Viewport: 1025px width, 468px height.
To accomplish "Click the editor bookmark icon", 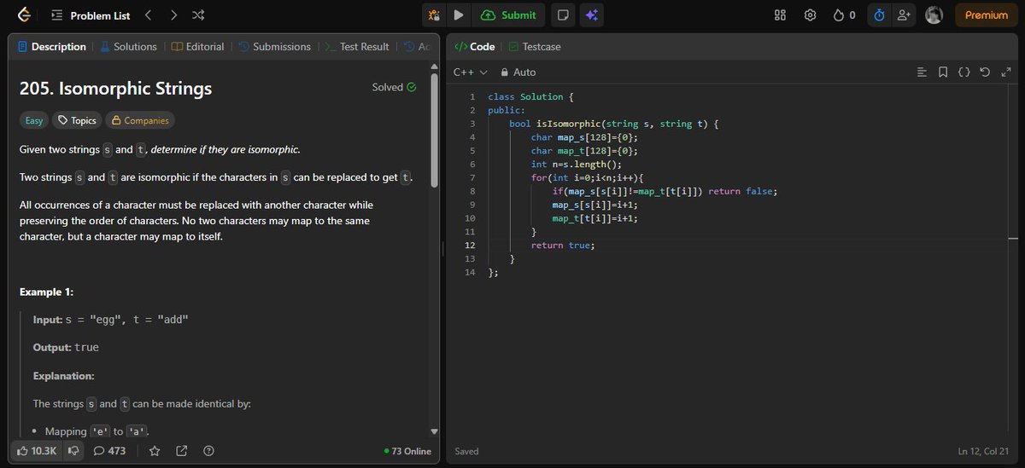I will click(x=943, y=72).
